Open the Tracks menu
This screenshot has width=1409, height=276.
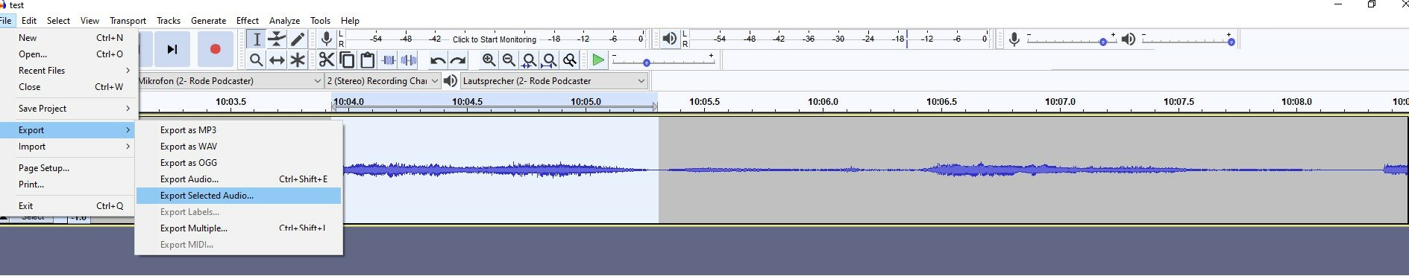coord(168,21)
